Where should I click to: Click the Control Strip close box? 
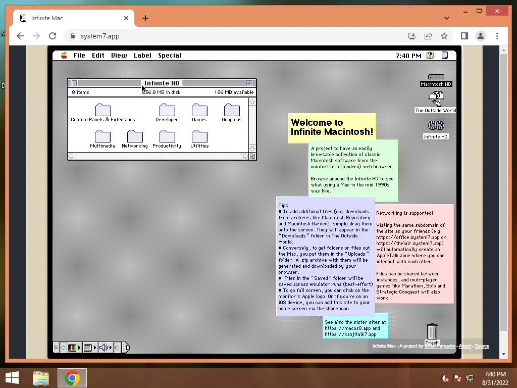click(x=56, y=348)
